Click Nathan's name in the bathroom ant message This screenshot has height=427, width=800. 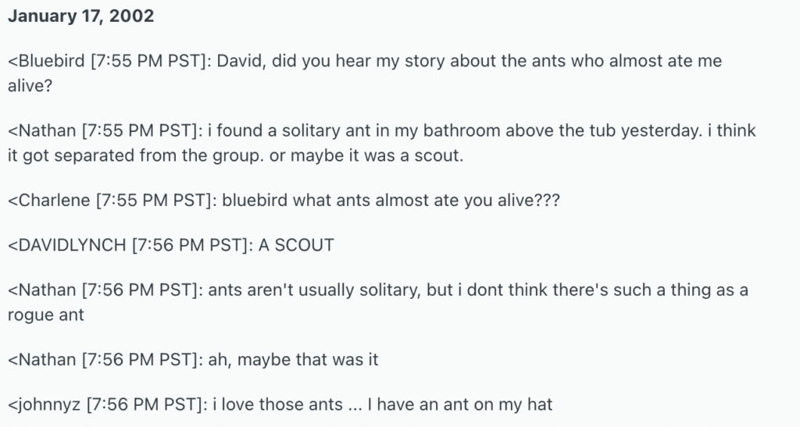pyautogui.click(x=45, y=130)
